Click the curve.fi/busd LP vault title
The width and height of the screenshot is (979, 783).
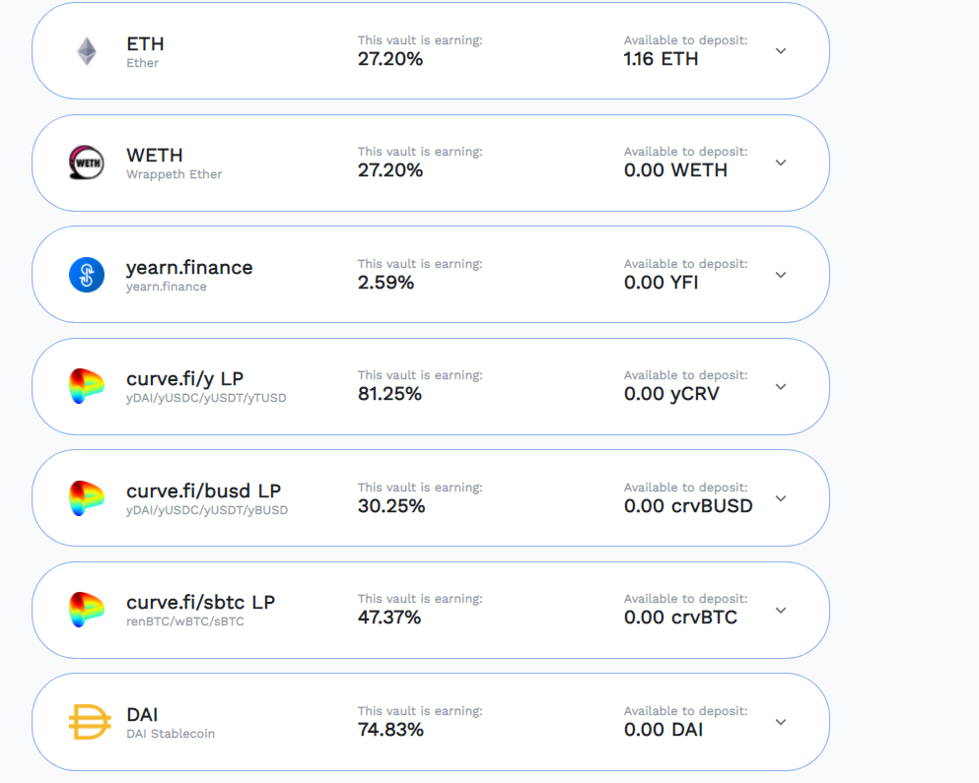pyautogui.click(x=203, y=491)
